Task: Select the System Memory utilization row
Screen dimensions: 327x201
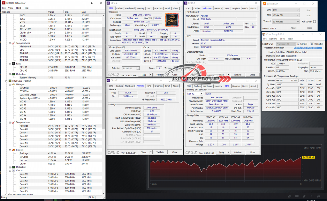Action: [x=51, y=78]
